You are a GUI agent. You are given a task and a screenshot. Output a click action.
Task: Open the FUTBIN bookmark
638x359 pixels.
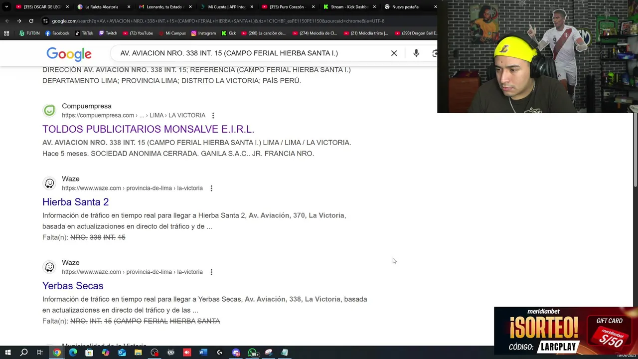point(29,33)
